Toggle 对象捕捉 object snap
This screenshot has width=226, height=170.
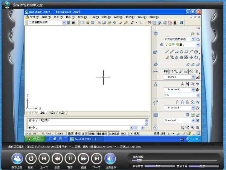coord(102,134)
